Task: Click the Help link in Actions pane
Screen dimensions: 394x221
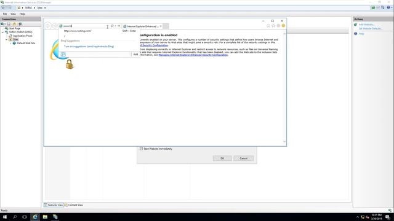Action: pyautogui.click(x=361, y=34)
